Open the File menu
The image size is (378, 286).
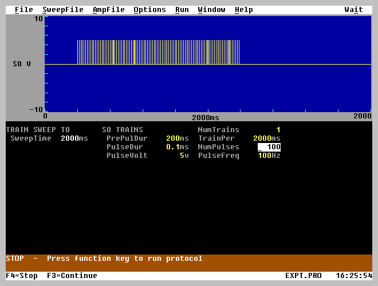[23, 10]
